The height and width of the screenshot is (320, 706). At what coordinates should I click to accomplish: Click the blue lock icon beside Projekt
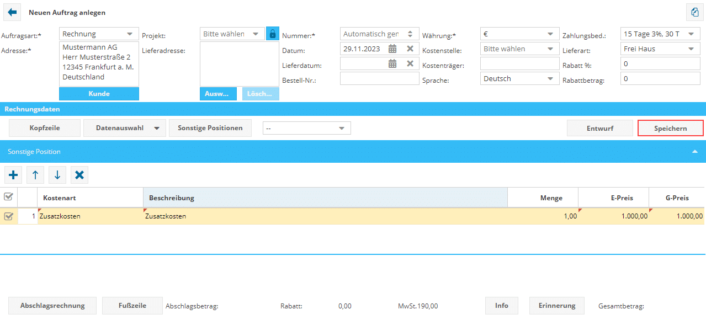272,34
